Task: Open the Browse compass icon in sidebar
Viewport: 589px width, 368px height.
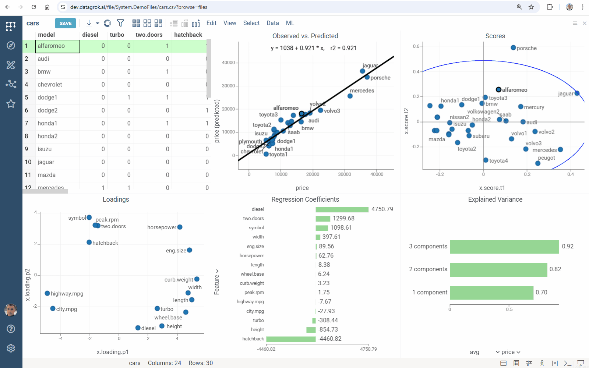Action: coord(11,45)
